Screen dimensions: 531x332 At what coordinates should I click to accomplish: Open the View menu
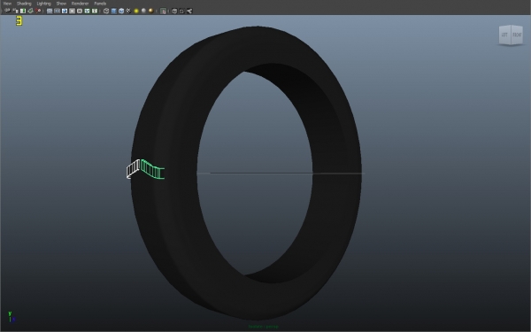pyautogui.click(x=7, y=4)
